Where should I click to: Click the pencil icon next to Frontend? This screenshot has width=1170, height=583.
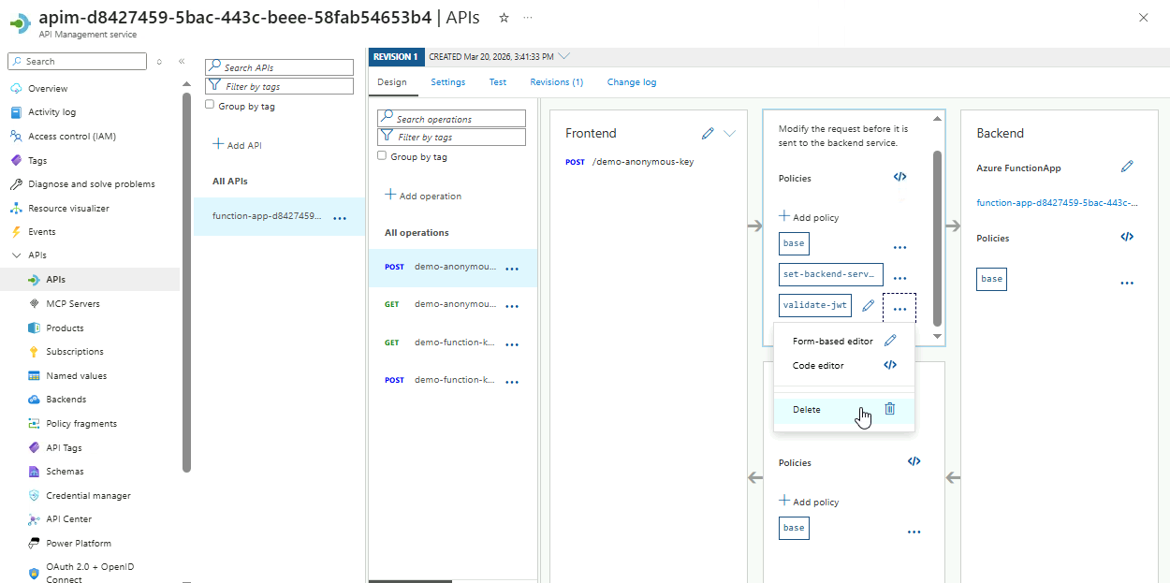pos(708,134)
